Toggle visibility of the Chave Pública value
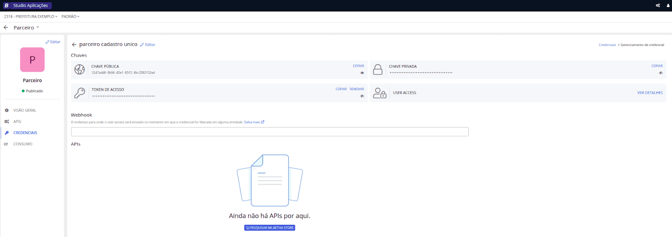Screen dimensions: 672x237 (x=362, y=73)
